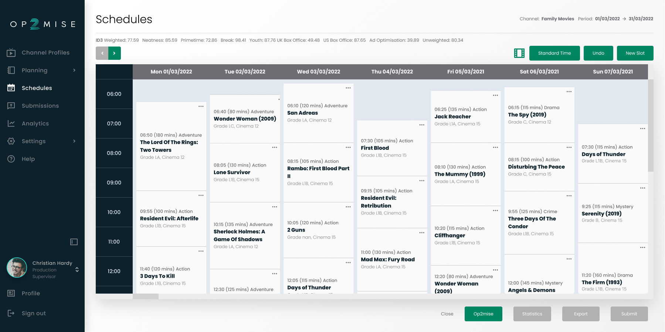
Task: Select the Profile menu item
Action: (x=31, y=293)
